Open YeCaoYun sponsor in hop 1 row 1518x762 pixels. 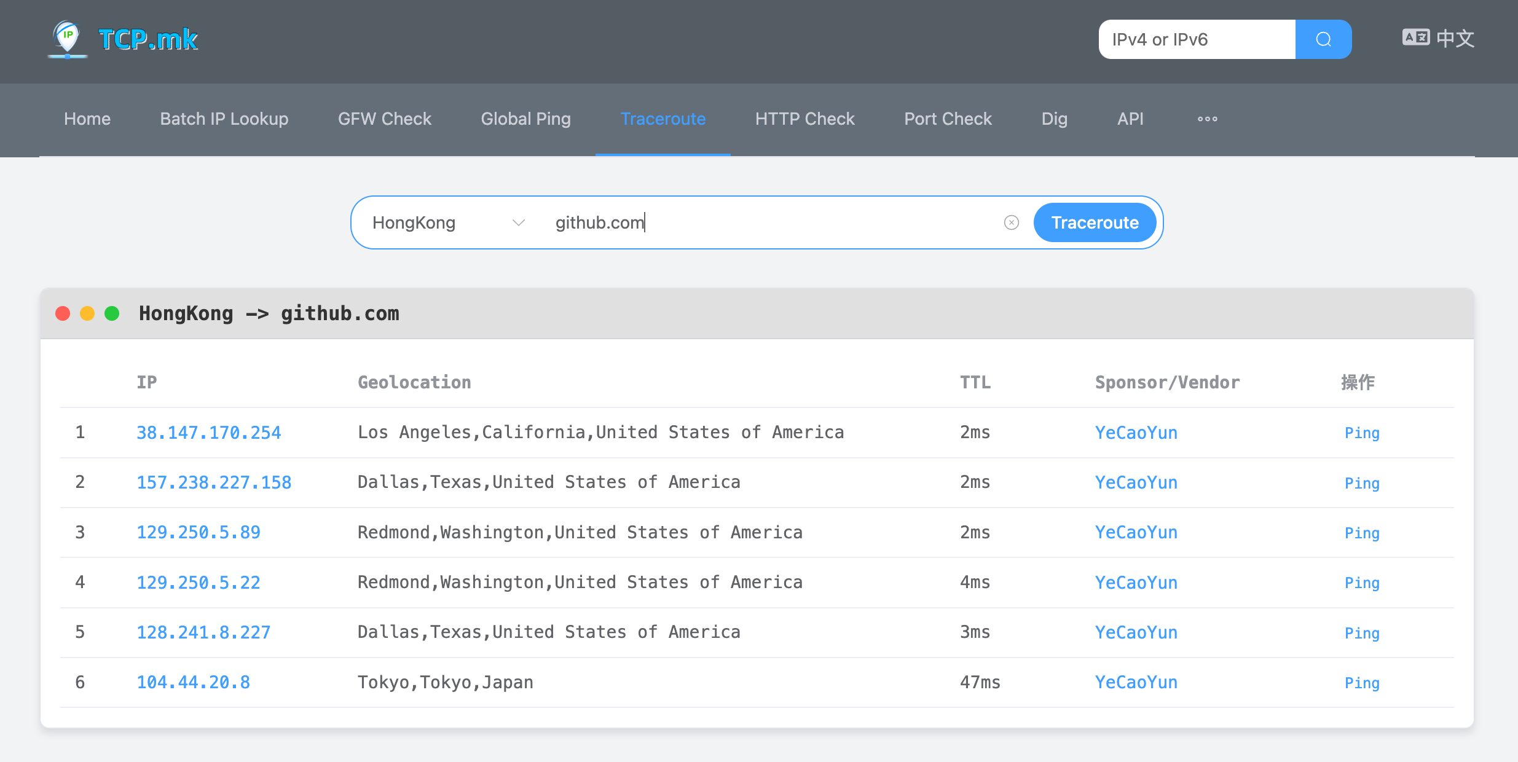tap(1136, 433)
